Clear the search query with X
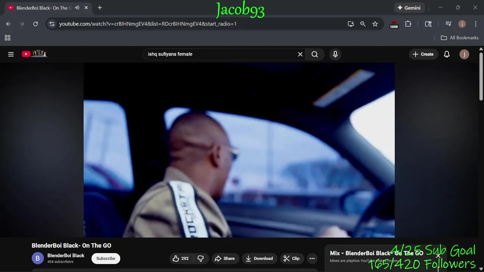 click(x=300, y=54)
